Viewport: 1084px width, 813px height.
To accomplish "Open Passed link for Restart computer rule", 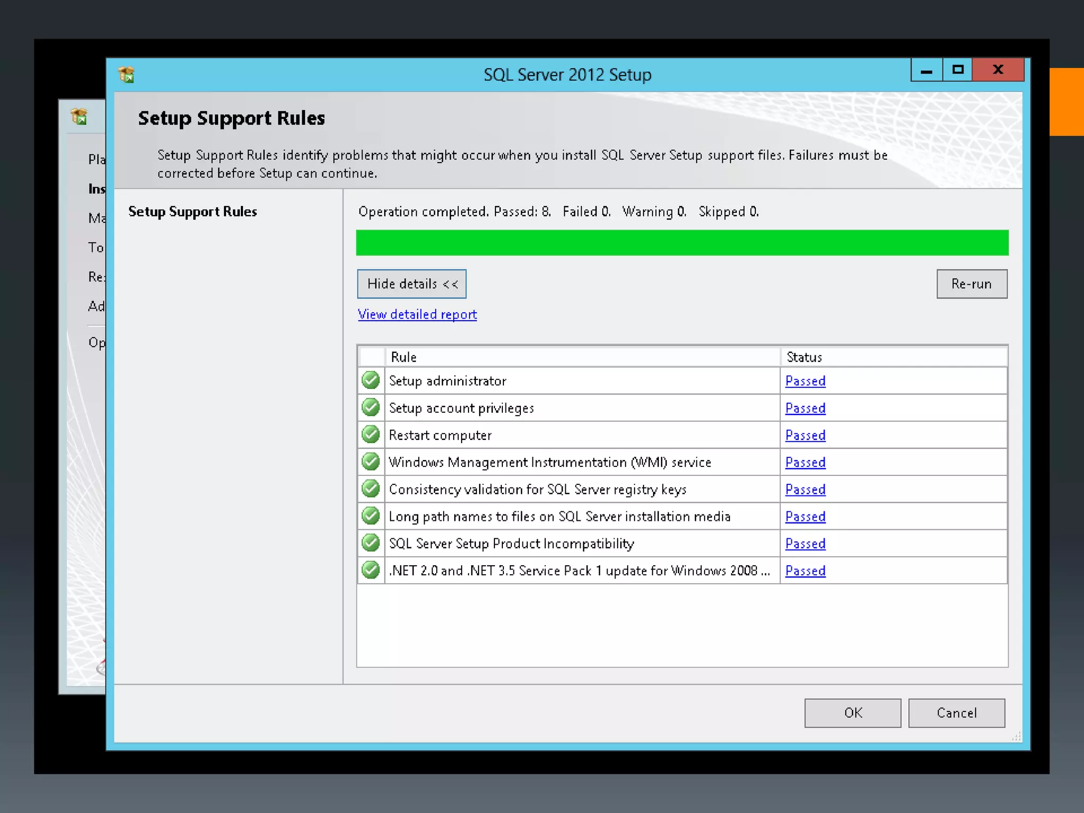I will click(805, 435).
